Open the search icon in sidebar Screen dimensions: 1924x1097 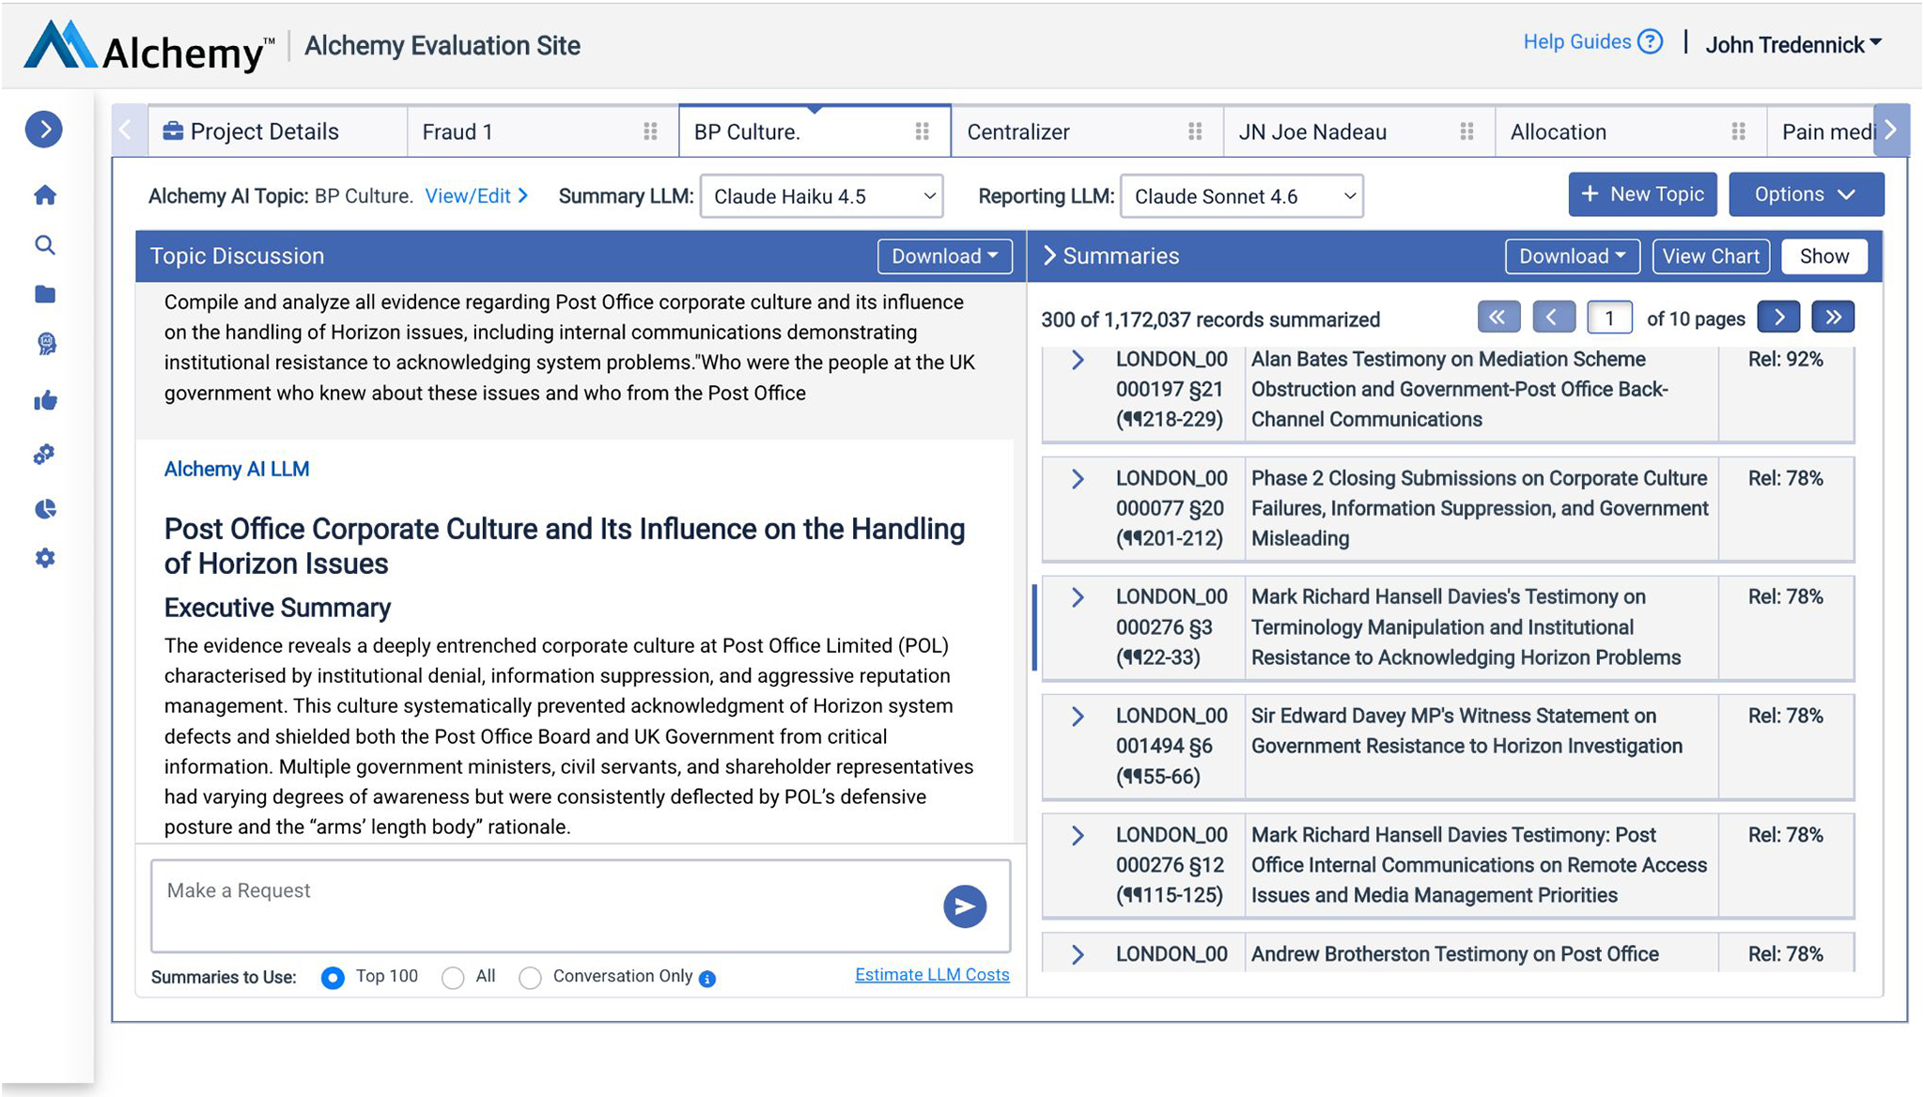[44, 245]
